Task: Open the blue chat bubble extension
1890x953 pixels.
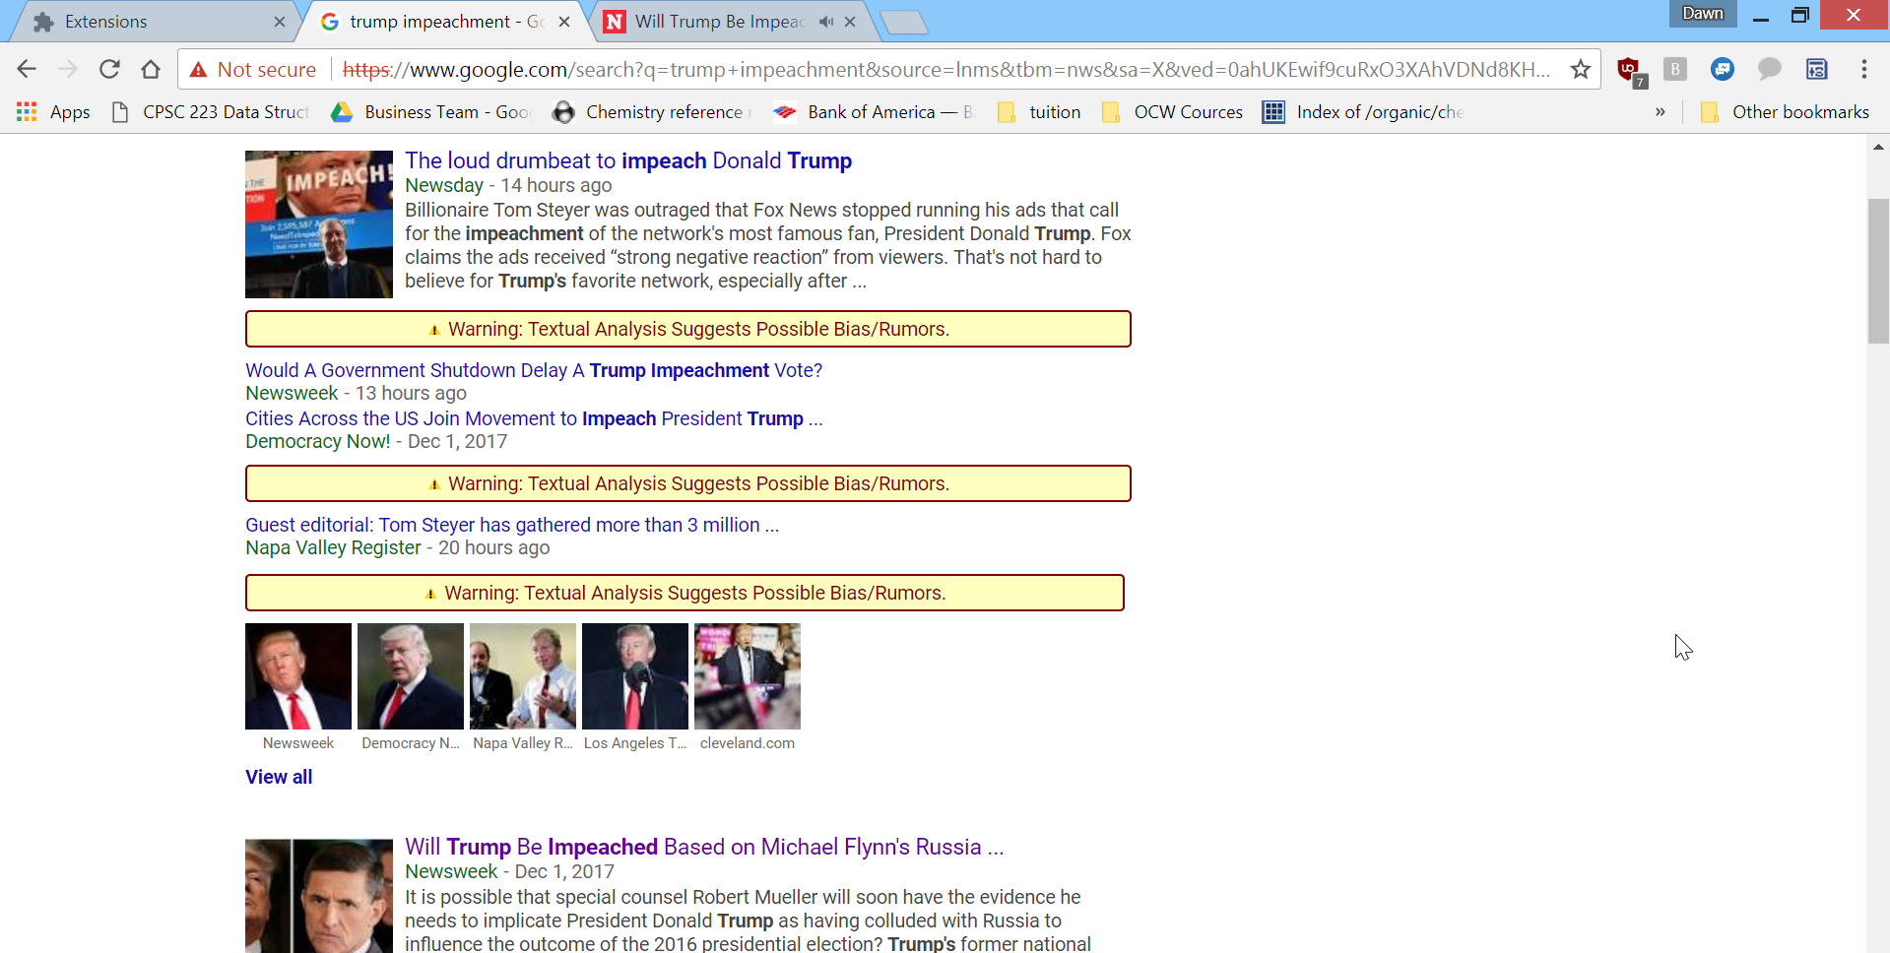Action: pos(1723,69)
